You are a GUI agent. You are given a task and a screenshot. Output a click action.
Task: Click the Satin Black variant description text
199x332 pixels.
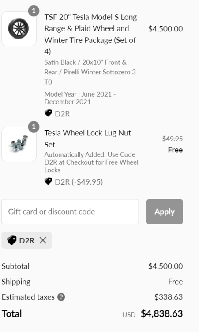coord(90,72)
